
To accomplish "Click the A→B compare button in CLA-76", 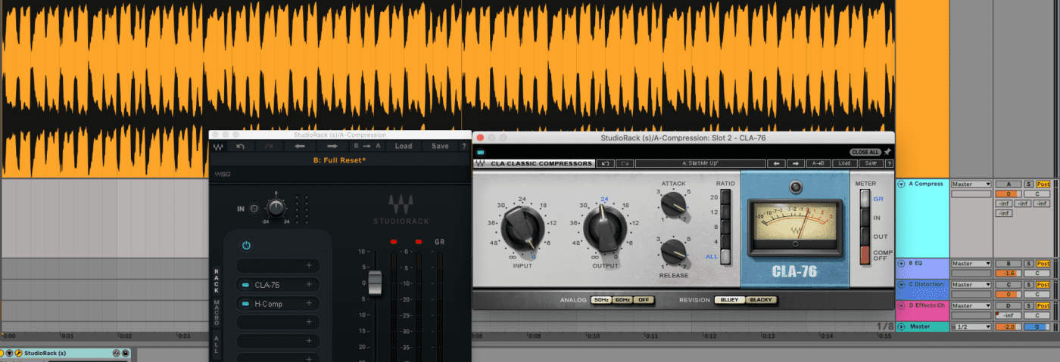I will pyautogui.click(x=818, y=163).
